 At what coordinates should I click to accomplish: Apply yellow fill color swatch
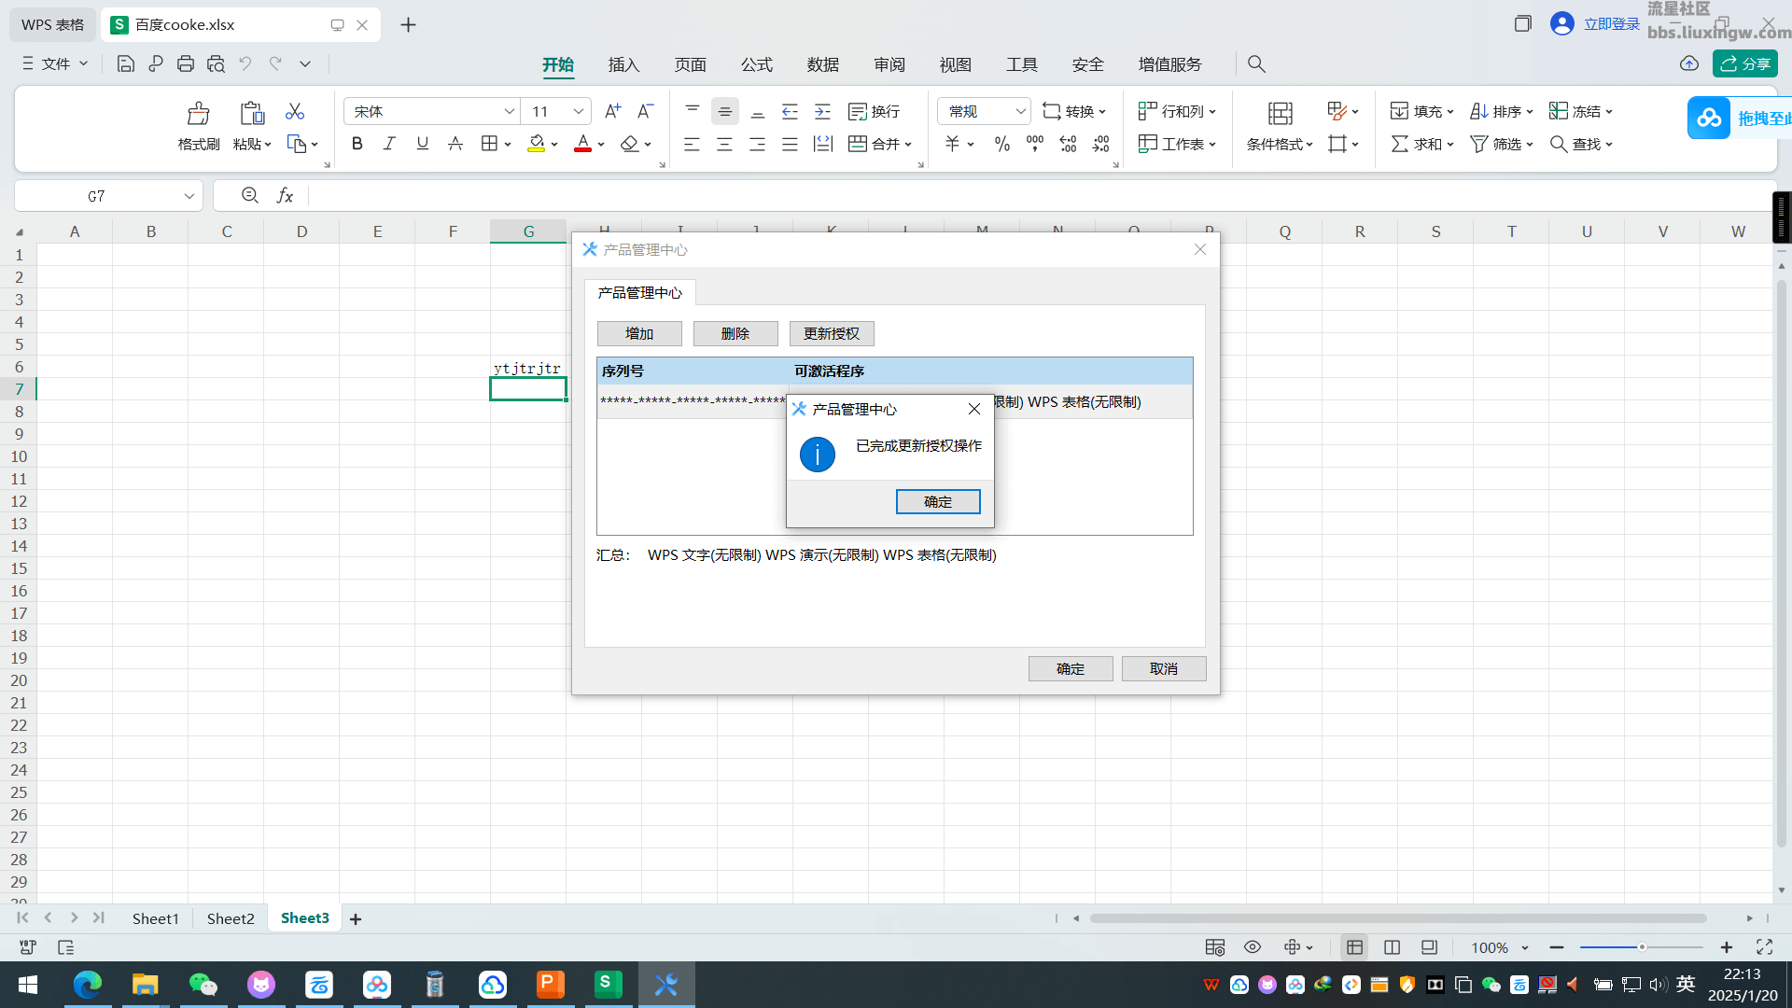(x=536, y=144)
